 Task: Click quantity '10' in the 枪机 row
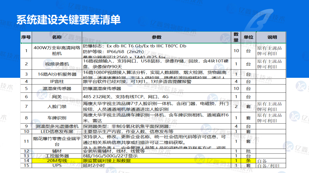[x=236, y=51]
